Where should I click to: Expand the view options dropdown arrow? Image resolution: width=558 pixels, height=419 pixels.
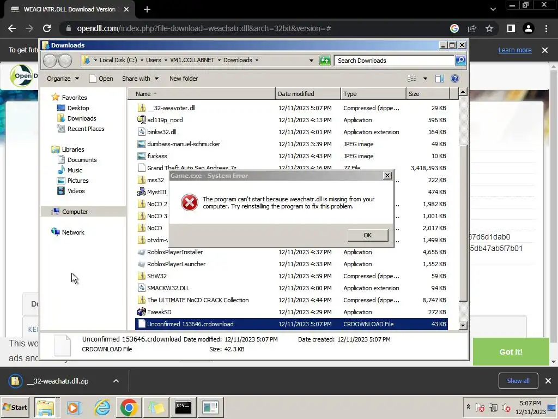coord(425,79)
